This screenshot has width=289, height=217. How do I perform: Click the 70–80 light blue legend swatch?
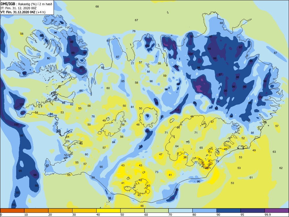[181, 211]
